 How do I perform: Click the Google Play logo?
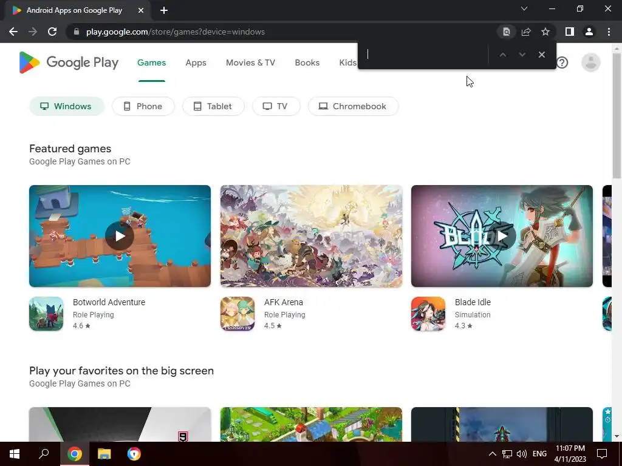point(69,62)
